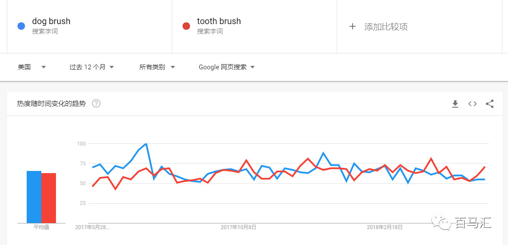Expand the 过去 12 个月 time range dropdown
This screenshot has height=245, width=508.
click(92, 67)
